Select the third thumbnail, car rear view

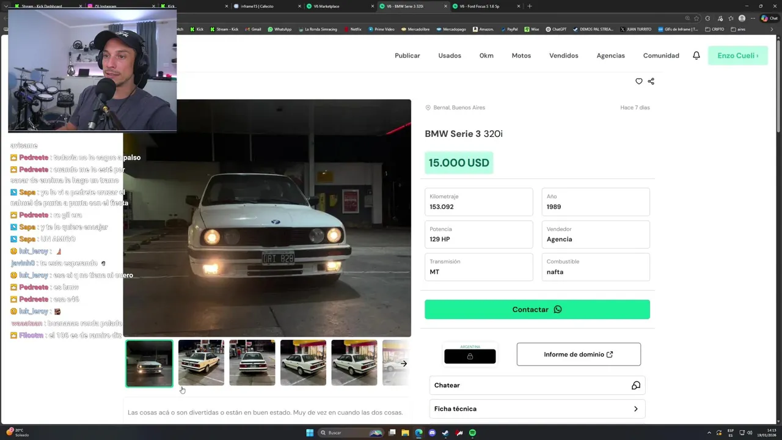(252, 363)
